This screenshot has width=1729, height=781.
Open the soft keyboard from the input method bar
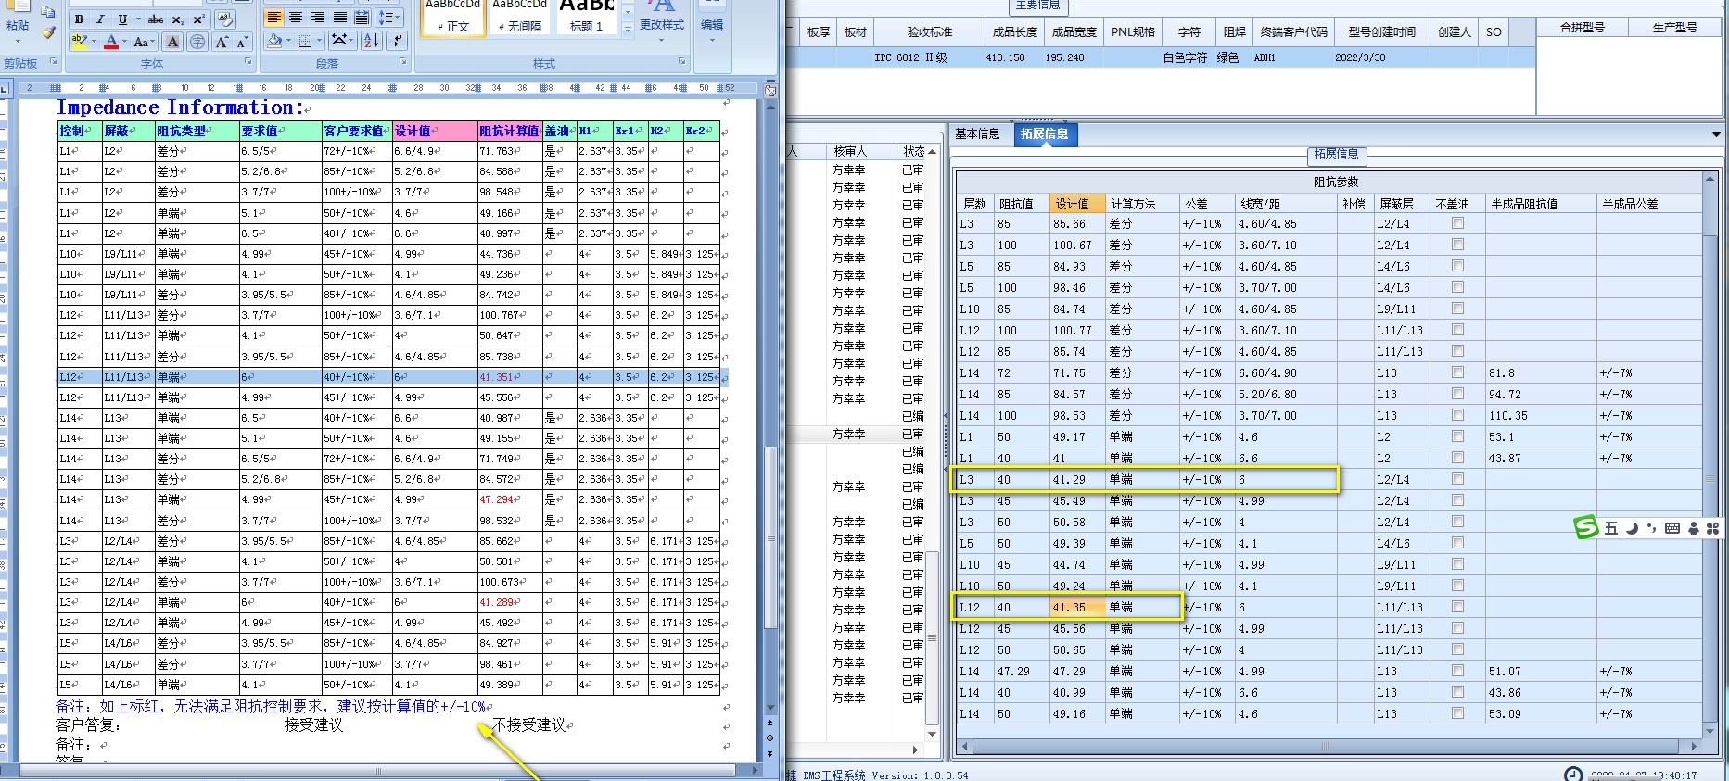[1672, 528]
